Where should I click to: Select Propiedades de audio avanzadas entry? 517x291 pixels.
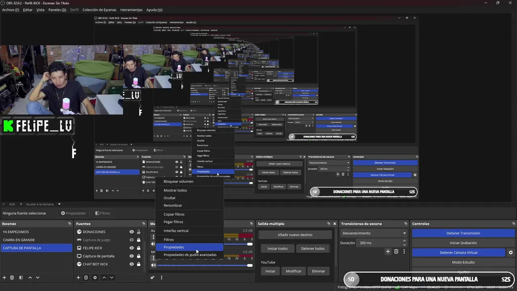(190, 255)
